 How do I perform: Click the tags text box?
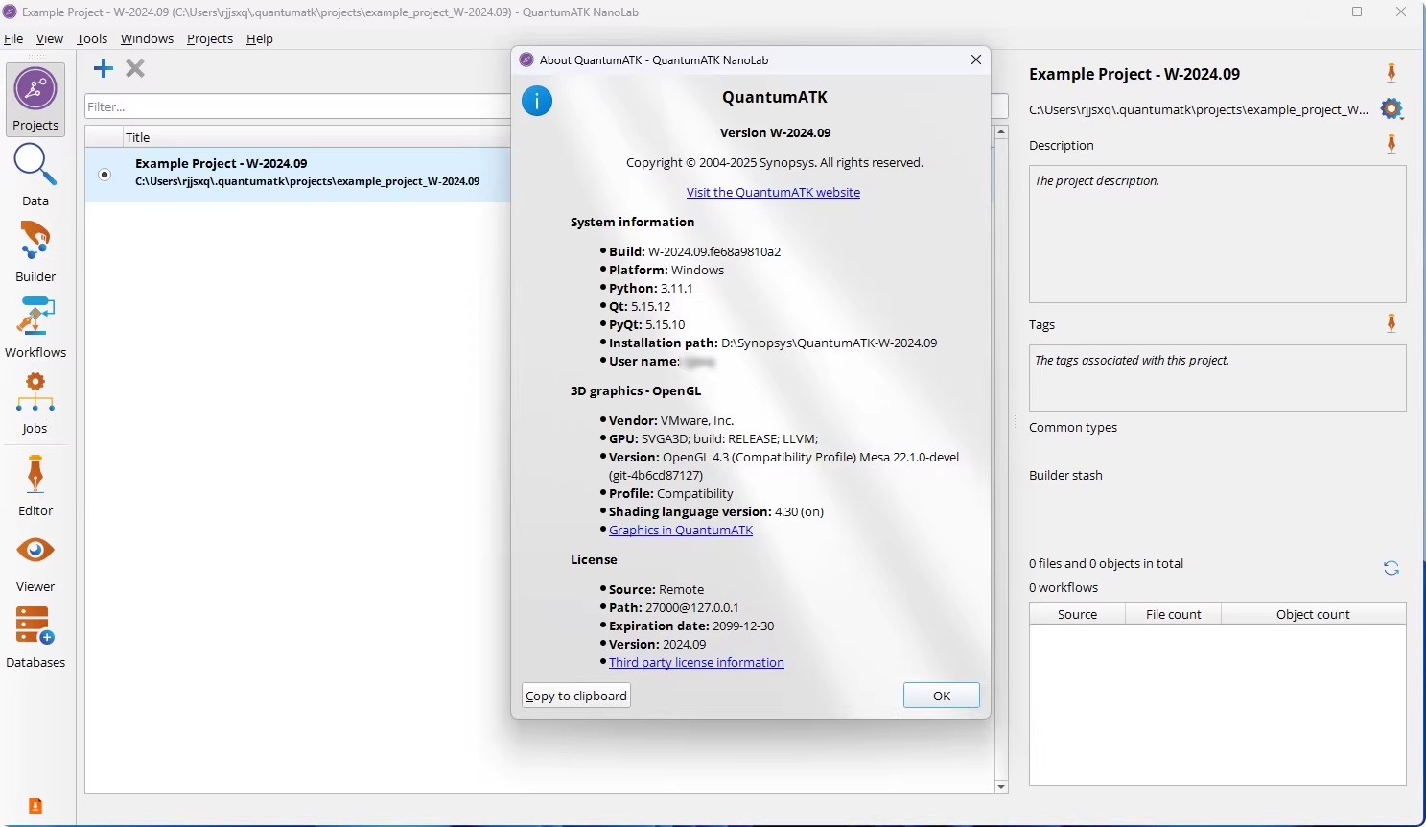click(1218, 378)
